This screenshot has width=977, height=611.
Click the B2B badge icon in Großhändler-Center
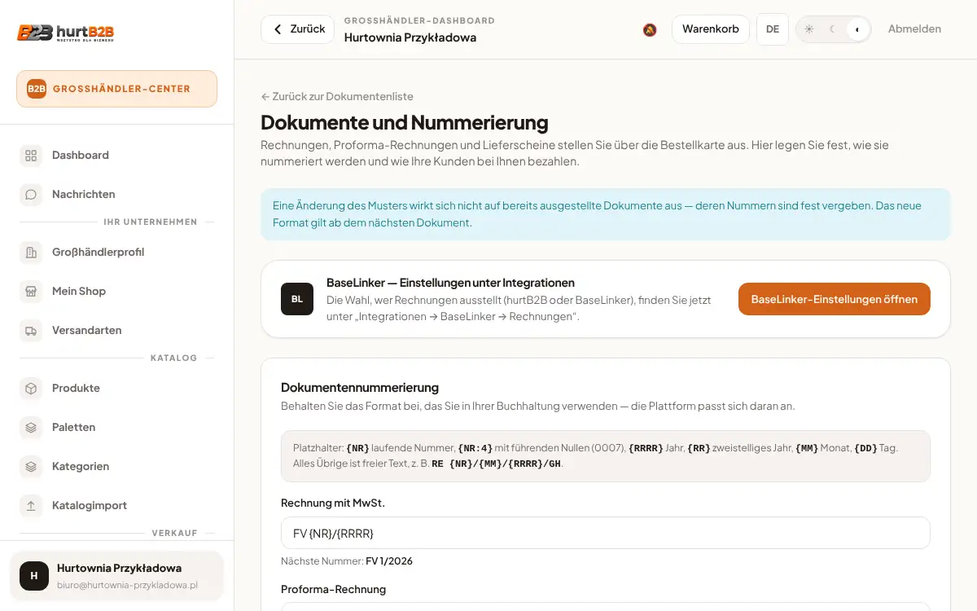[37, 89]
